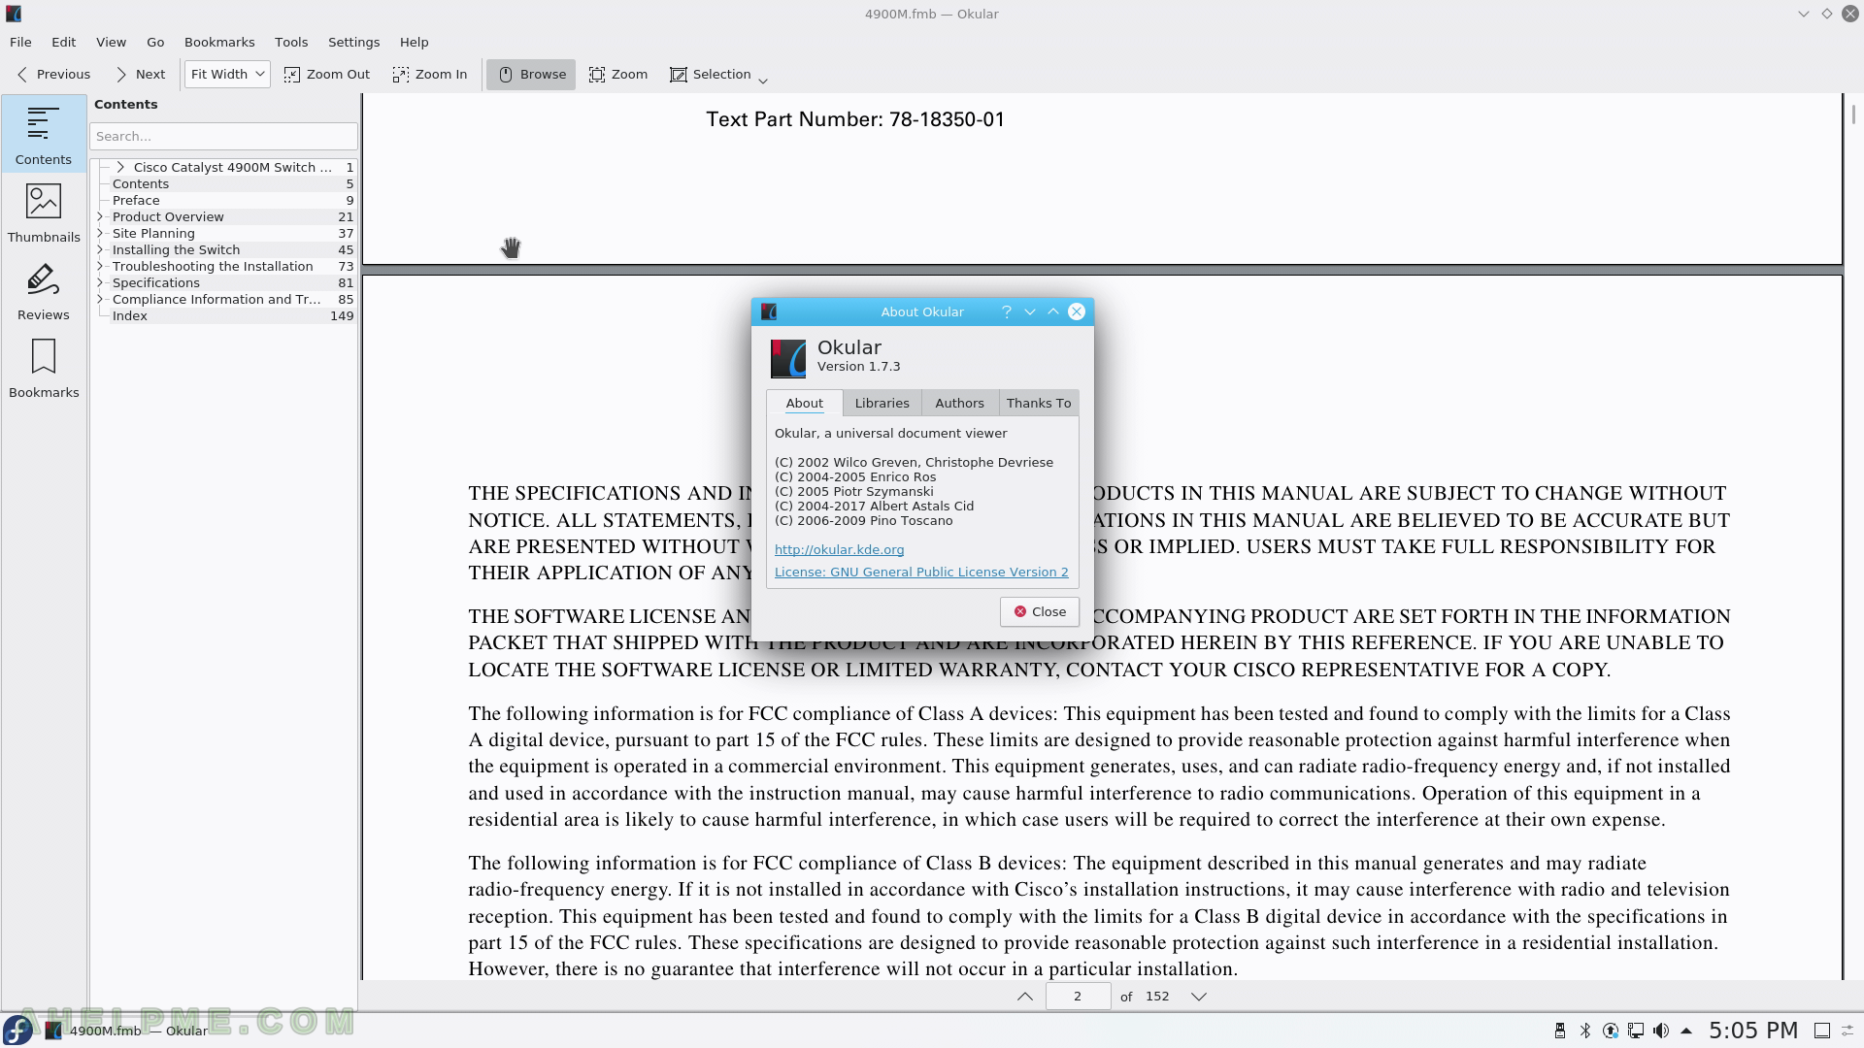The image size is (1864, 1048).
Task: Click the Zoom Out toolbar button
Action: (327, 75)
